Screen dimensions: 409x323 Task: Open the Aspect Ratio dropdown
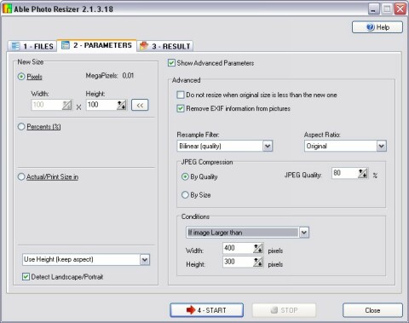coord(381,146)
